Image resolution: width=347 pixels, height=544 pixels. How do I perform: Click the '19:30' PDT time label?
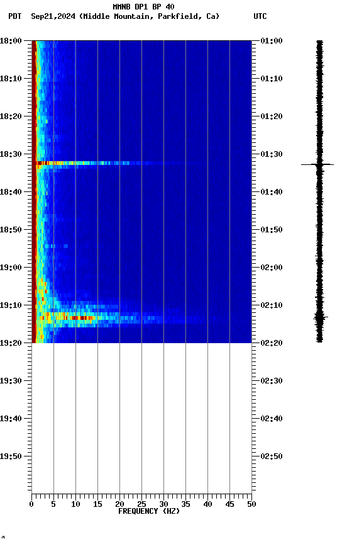coord(11,381)
